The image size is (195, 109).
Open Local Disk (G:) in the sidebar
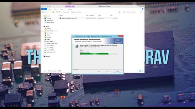click(x=50, y=50)
